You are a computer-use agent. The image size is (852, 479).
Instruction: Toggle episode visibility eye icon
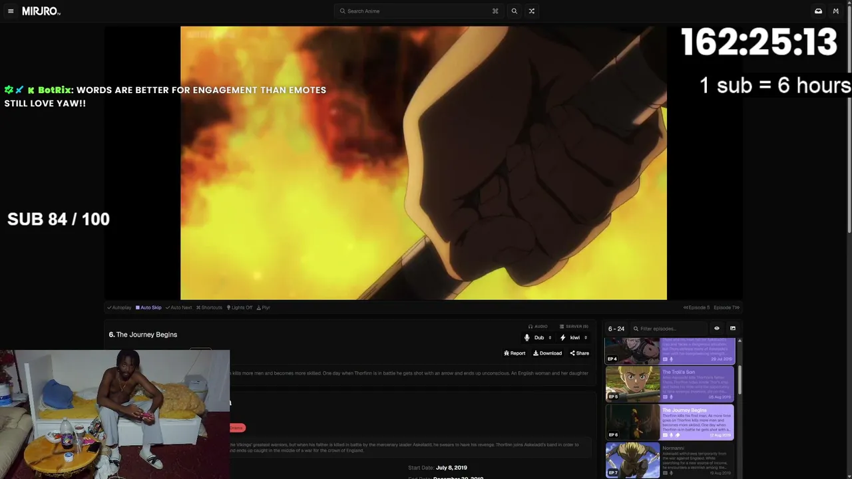(717, 329)
